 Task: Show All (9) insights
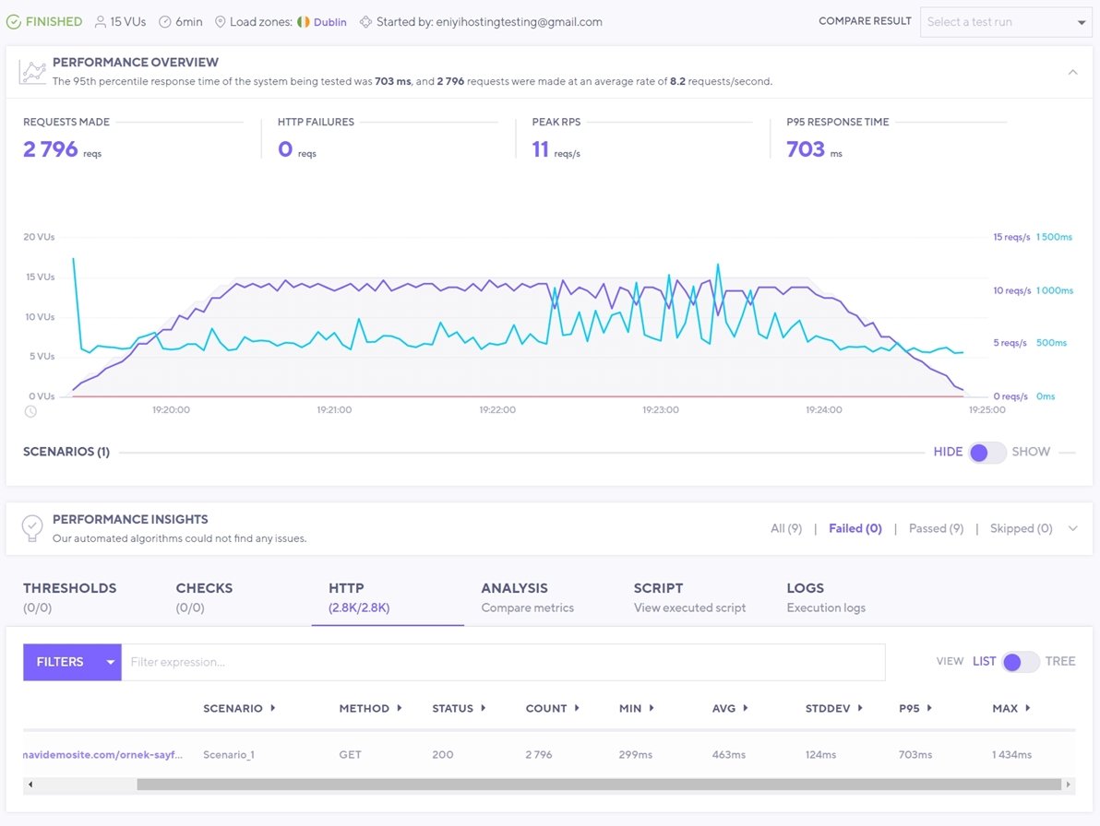[786, 528]
